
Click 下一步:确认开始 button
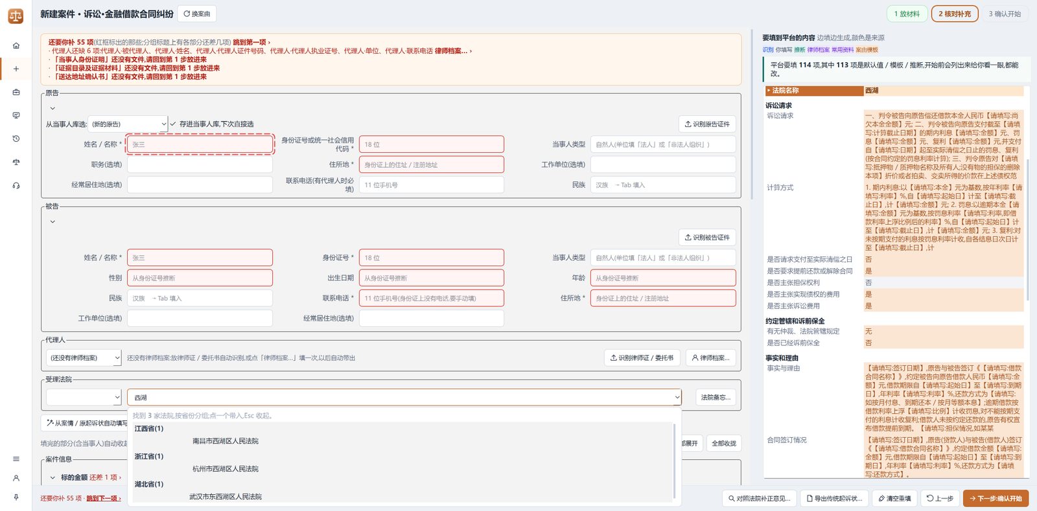pos(996,498)
